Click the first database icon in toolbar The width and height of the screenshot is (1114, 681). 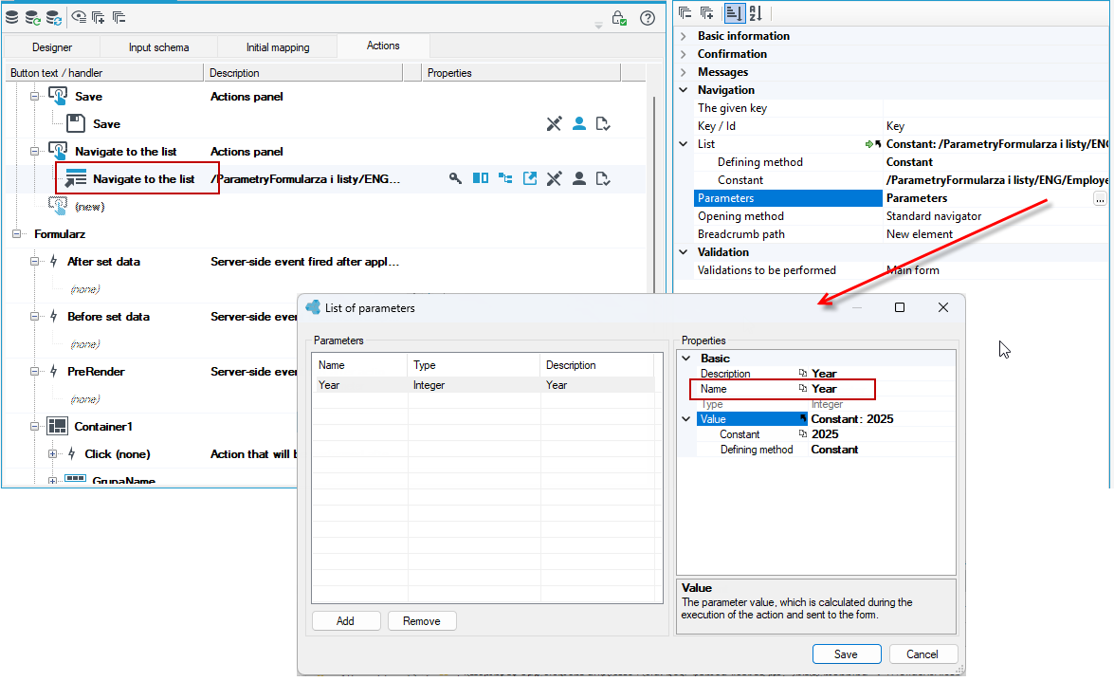click(x=12, y=17)
